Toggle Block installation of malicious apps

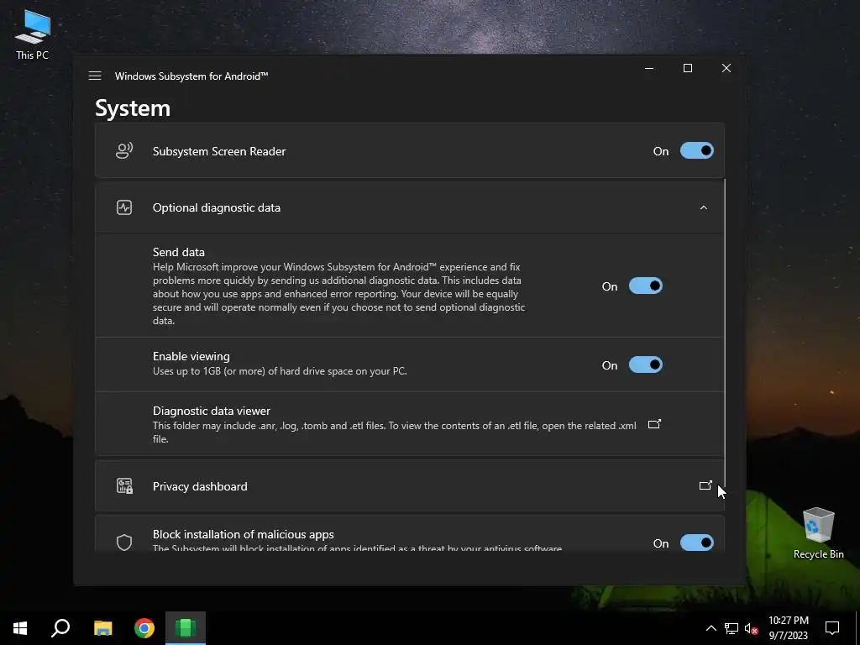(696, 543)
